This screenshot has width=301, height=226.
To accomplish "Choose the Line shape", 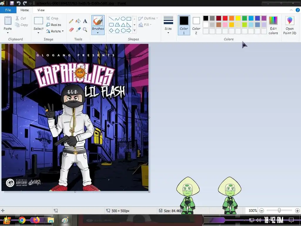I will click(111, 19).
